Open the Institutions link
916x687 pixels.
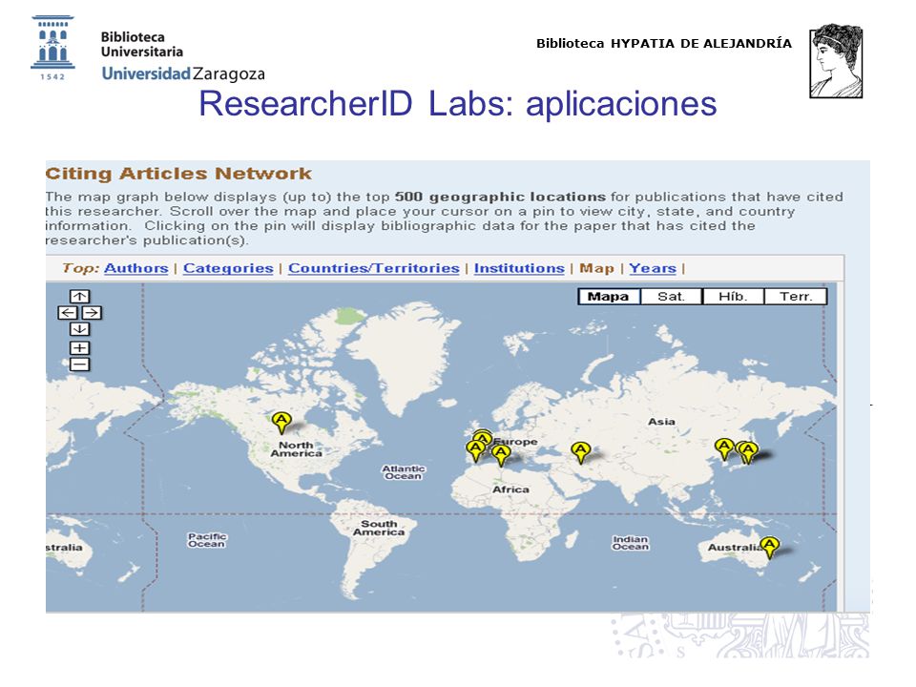pyautogui.click(x=519, y=268)
